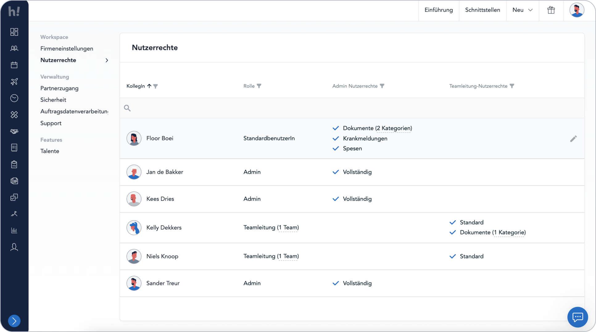Sort by KollegIn column arrow
596x332 pixels.
click(149, 86)
